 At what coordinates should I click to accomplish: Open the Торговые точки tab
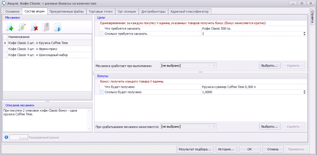click(101, 11)
